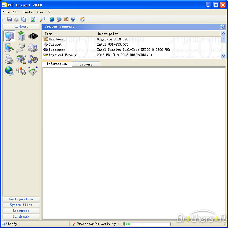Select the Voltage gauge meter icon

click(x=33, y=71)
